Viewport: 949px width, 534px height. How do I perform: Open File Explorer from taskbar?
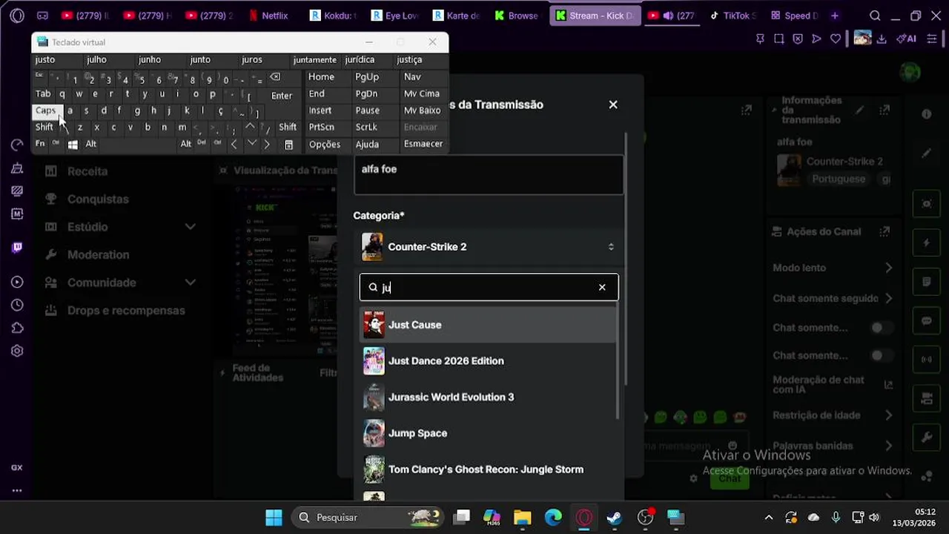coord(523,517)
